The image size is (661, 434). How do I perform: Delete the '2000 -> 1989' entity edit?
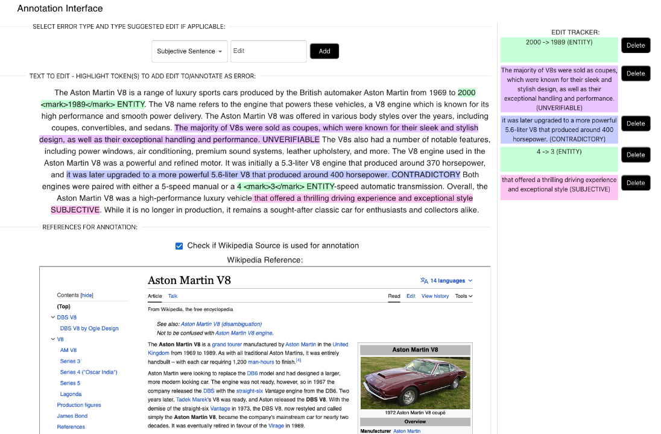click(636, 45)
